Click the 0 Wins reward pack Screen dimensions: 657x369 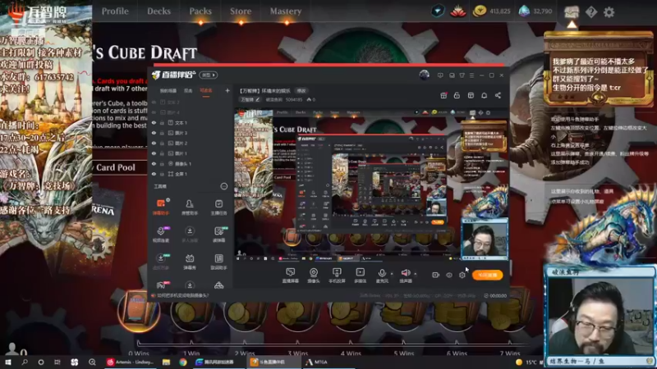click(x=139, y=312)
